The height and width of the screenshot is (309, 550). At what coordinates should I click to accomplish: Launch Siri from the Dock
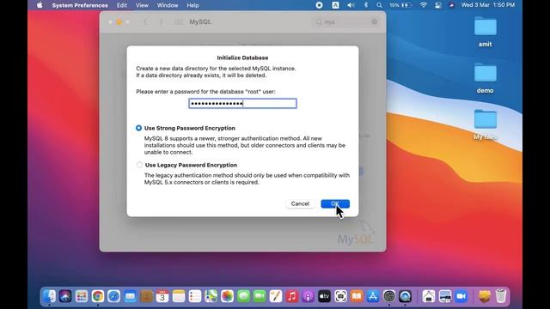coord(65,296)
